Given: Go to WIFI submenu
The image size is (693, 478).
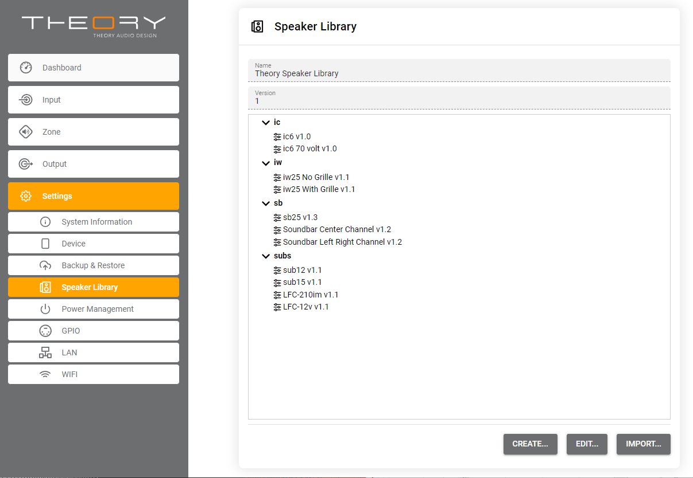Looking at the screenshot, I should coord(94,374).
